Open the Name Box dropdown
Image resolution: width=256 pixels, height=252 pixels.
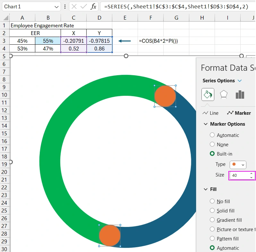pyautogui.click(x=57, y=6)
